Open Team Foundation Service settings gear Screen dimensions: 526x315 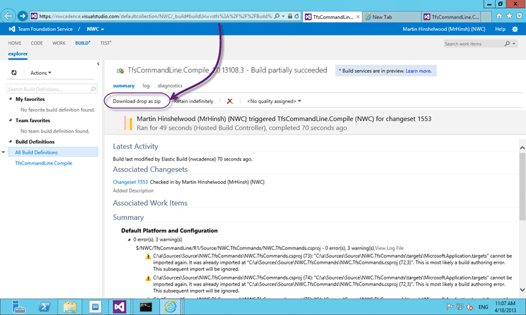pyautogui.click(x=515, y=29)
